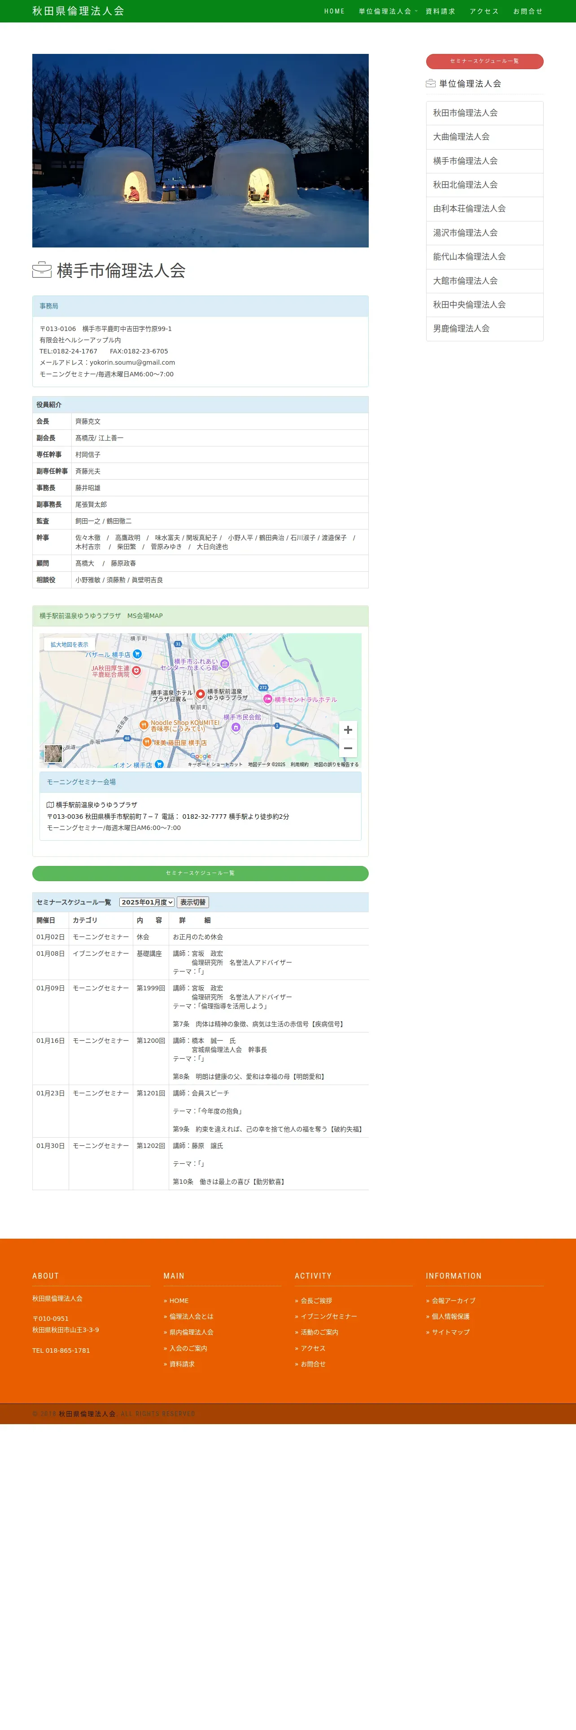Click the green セミナースケジュール一覧 button
The height and width of the screenshot is (1730, 576).
201,873
